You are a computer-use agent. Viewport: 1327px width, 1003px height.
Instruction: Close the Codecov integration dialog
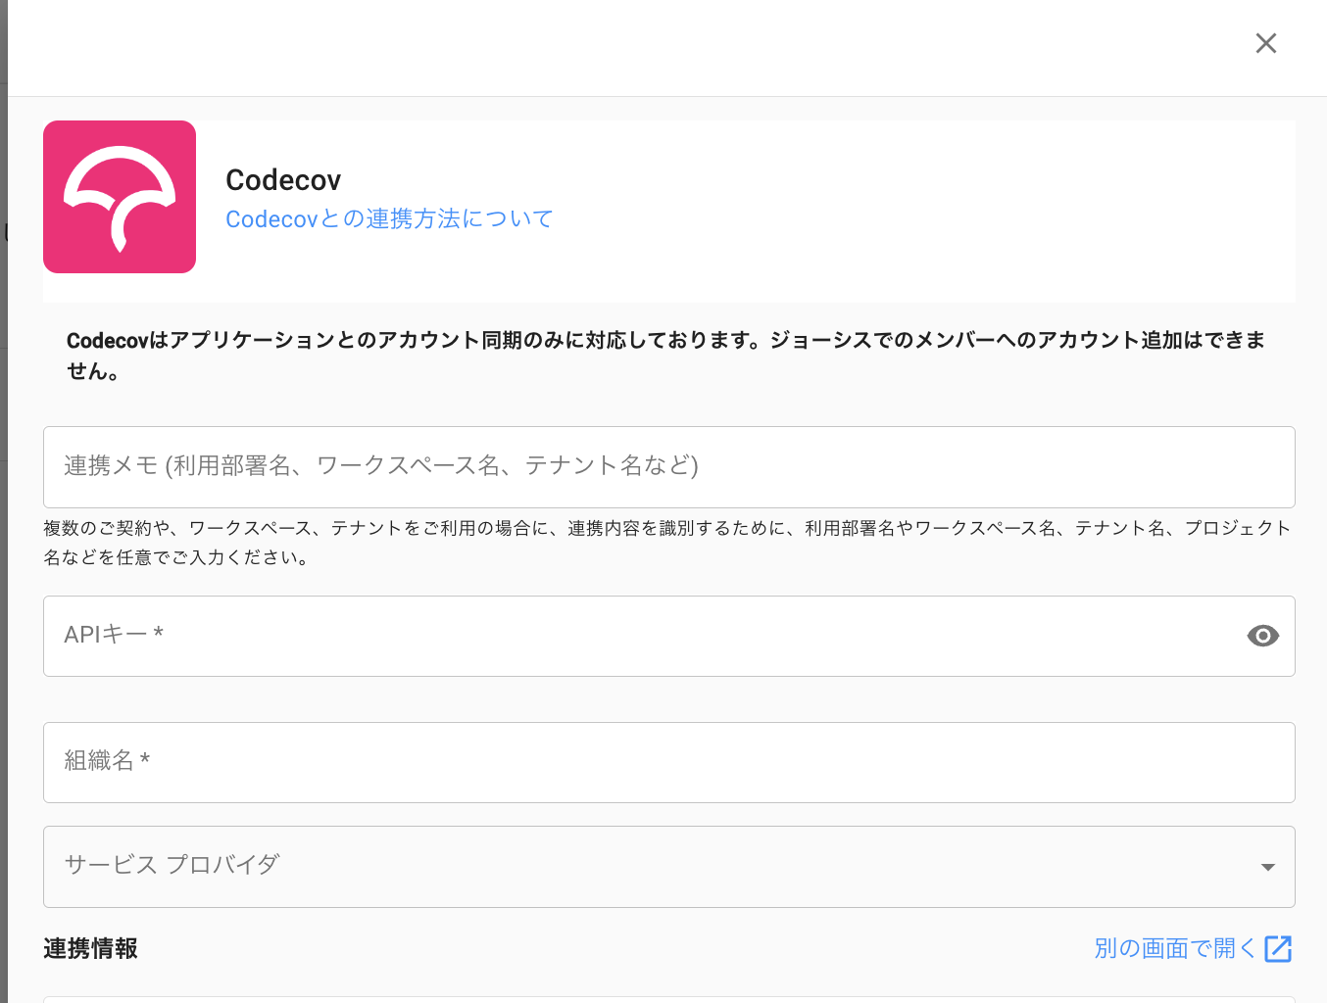[x=1265, y=43]
